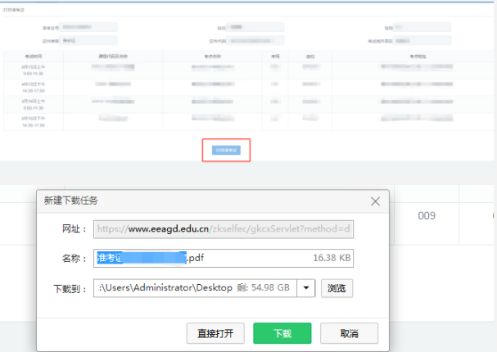Close the 新建下载任务 dialog

click(375, 201)
